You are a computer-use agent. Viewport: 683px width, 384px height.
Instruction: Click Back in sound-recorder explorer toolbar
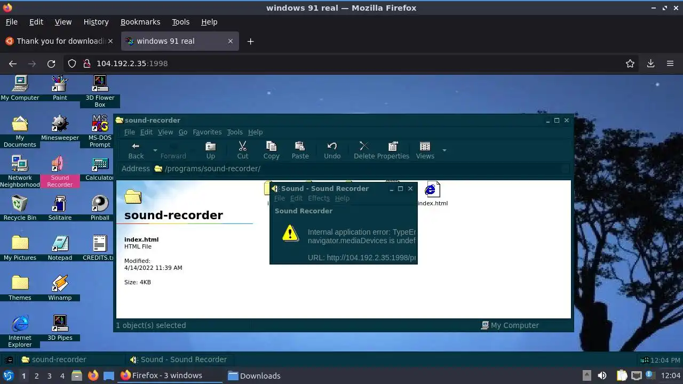tap(136, 150)
